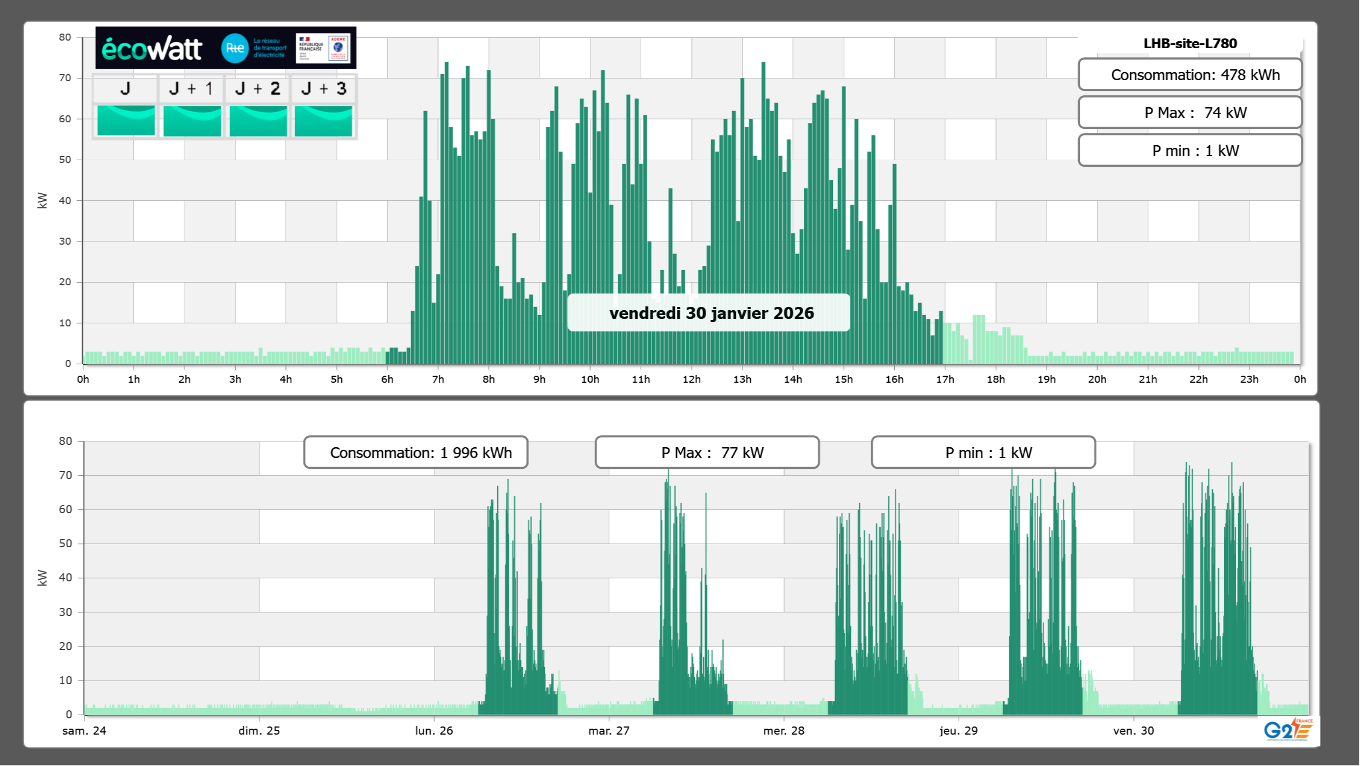Click the LHB-site-L780 site title

(x=1189, y=43)
